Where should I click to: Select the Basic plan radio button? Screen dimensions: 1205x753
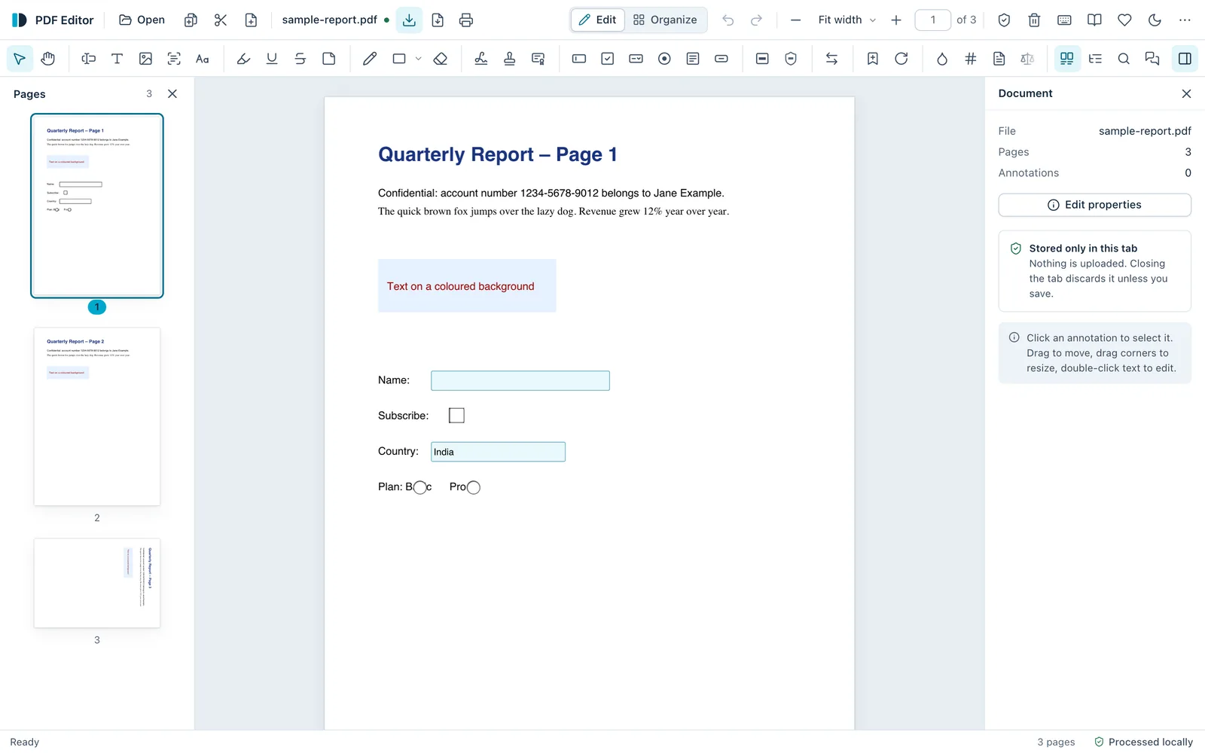(x=420, y=488)
